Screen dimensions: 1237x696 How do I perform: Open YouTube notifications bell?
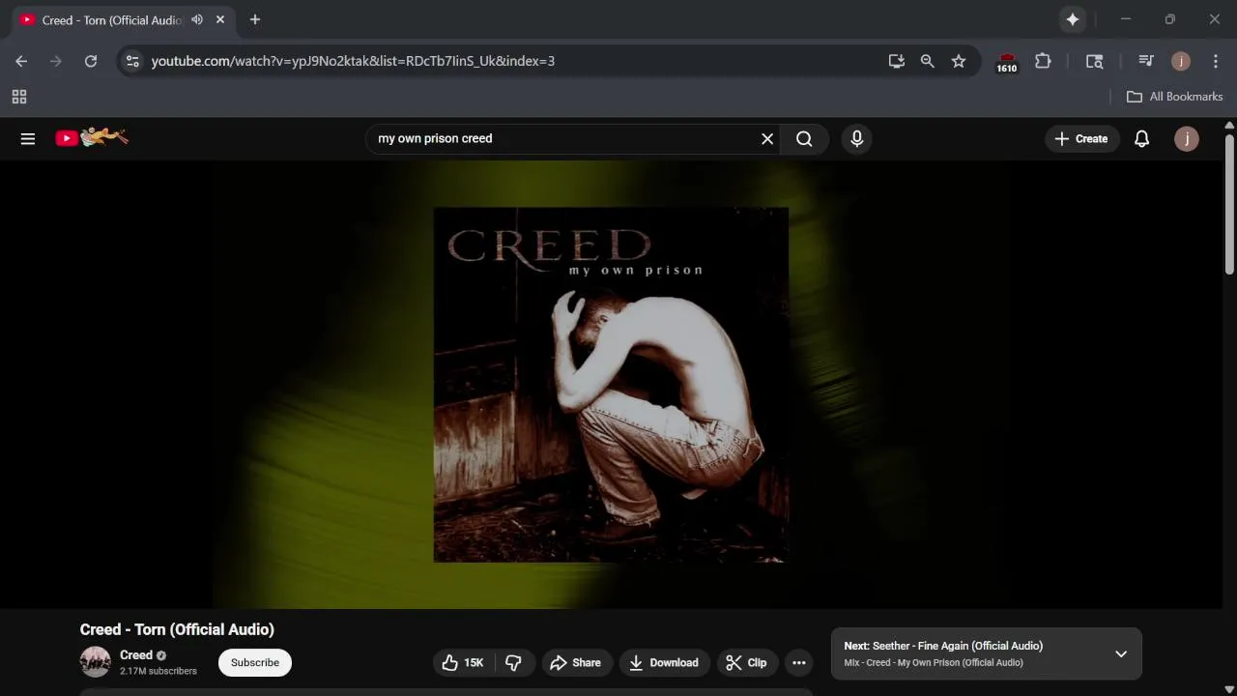pyautogui.click(x=1141, y=138)
